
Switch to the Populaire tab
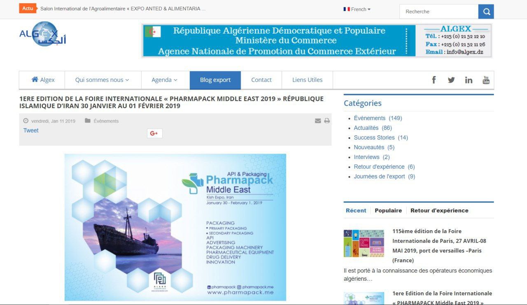(x=388, y=210)
